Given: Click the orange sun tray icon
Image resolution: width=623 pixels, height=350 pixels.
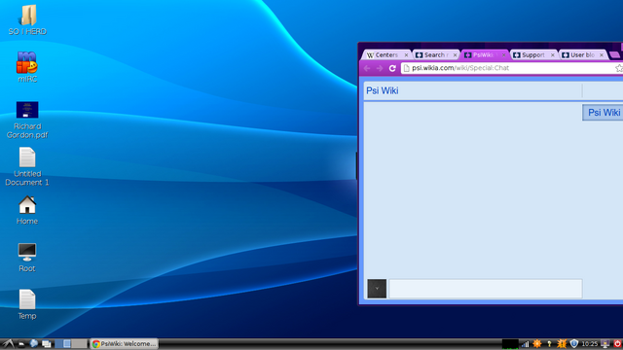Looking at the screenshot, I should click(537, 343).
